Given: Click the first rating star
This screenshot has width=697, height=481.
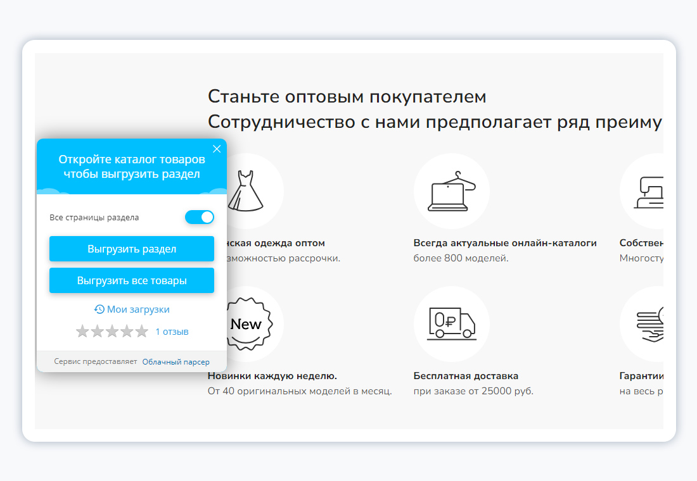Looking at the screenshot, I should [x=82, y=330].
